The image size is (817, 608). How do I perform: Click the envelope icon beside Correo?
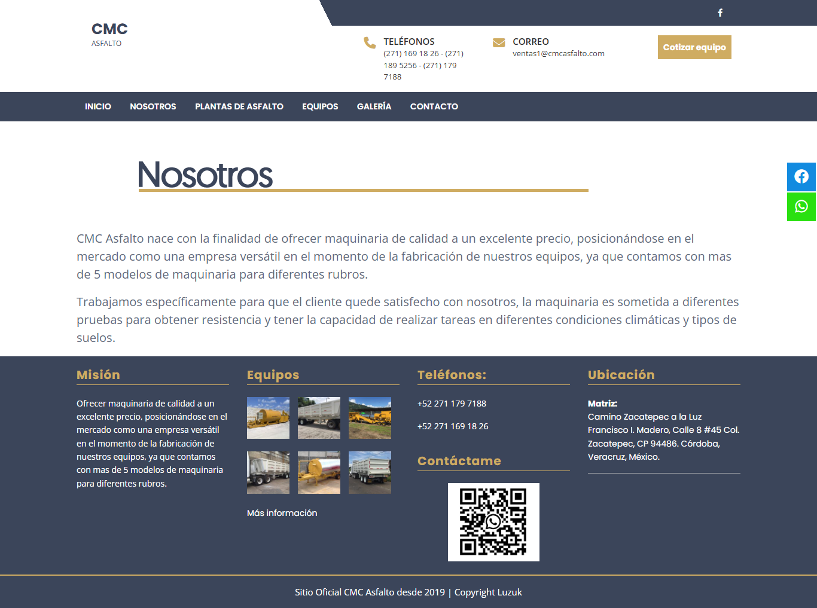tap(499, 42)
